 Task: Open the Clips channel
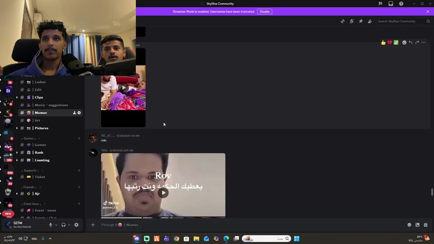click(x=51, y=97)
